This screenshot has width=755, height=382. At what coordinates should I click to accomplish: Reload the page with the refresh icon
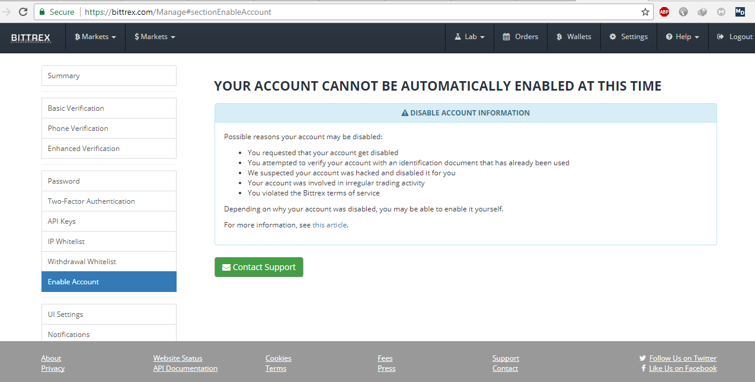click(23, 12)
